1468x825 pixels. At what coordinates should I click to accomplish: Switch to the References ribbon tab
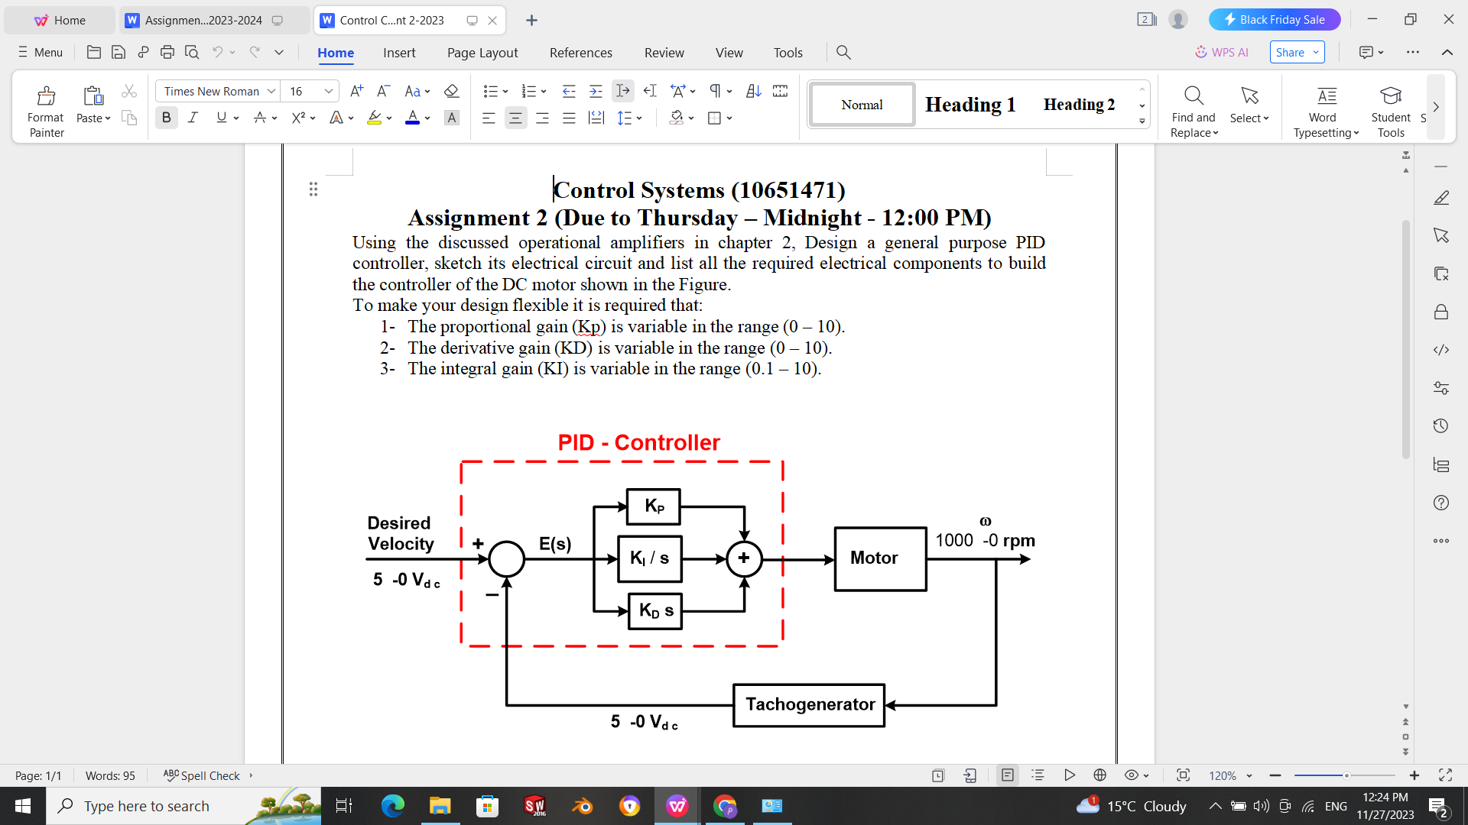[x=581, y=53]
